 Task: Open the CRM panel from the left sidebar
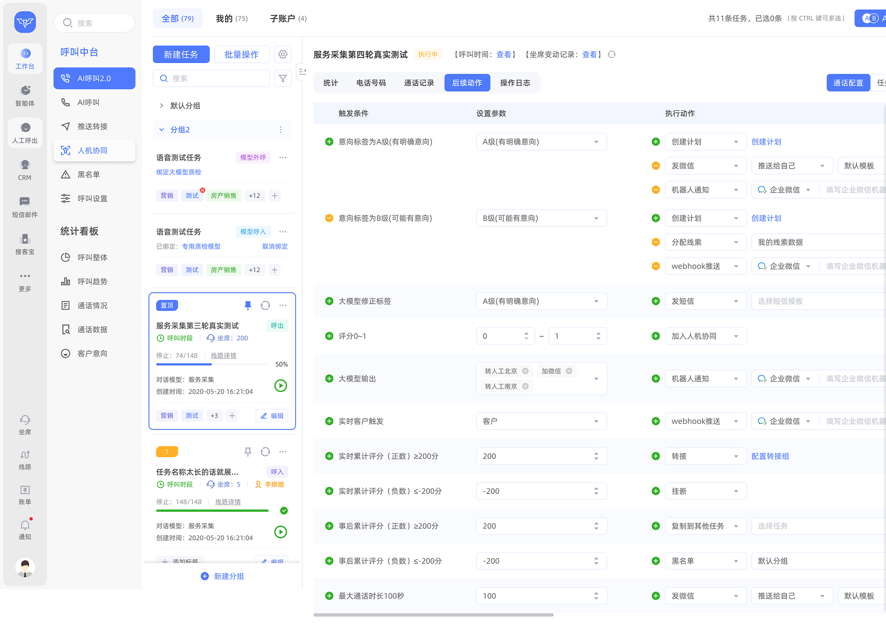[x=25, y=170]
